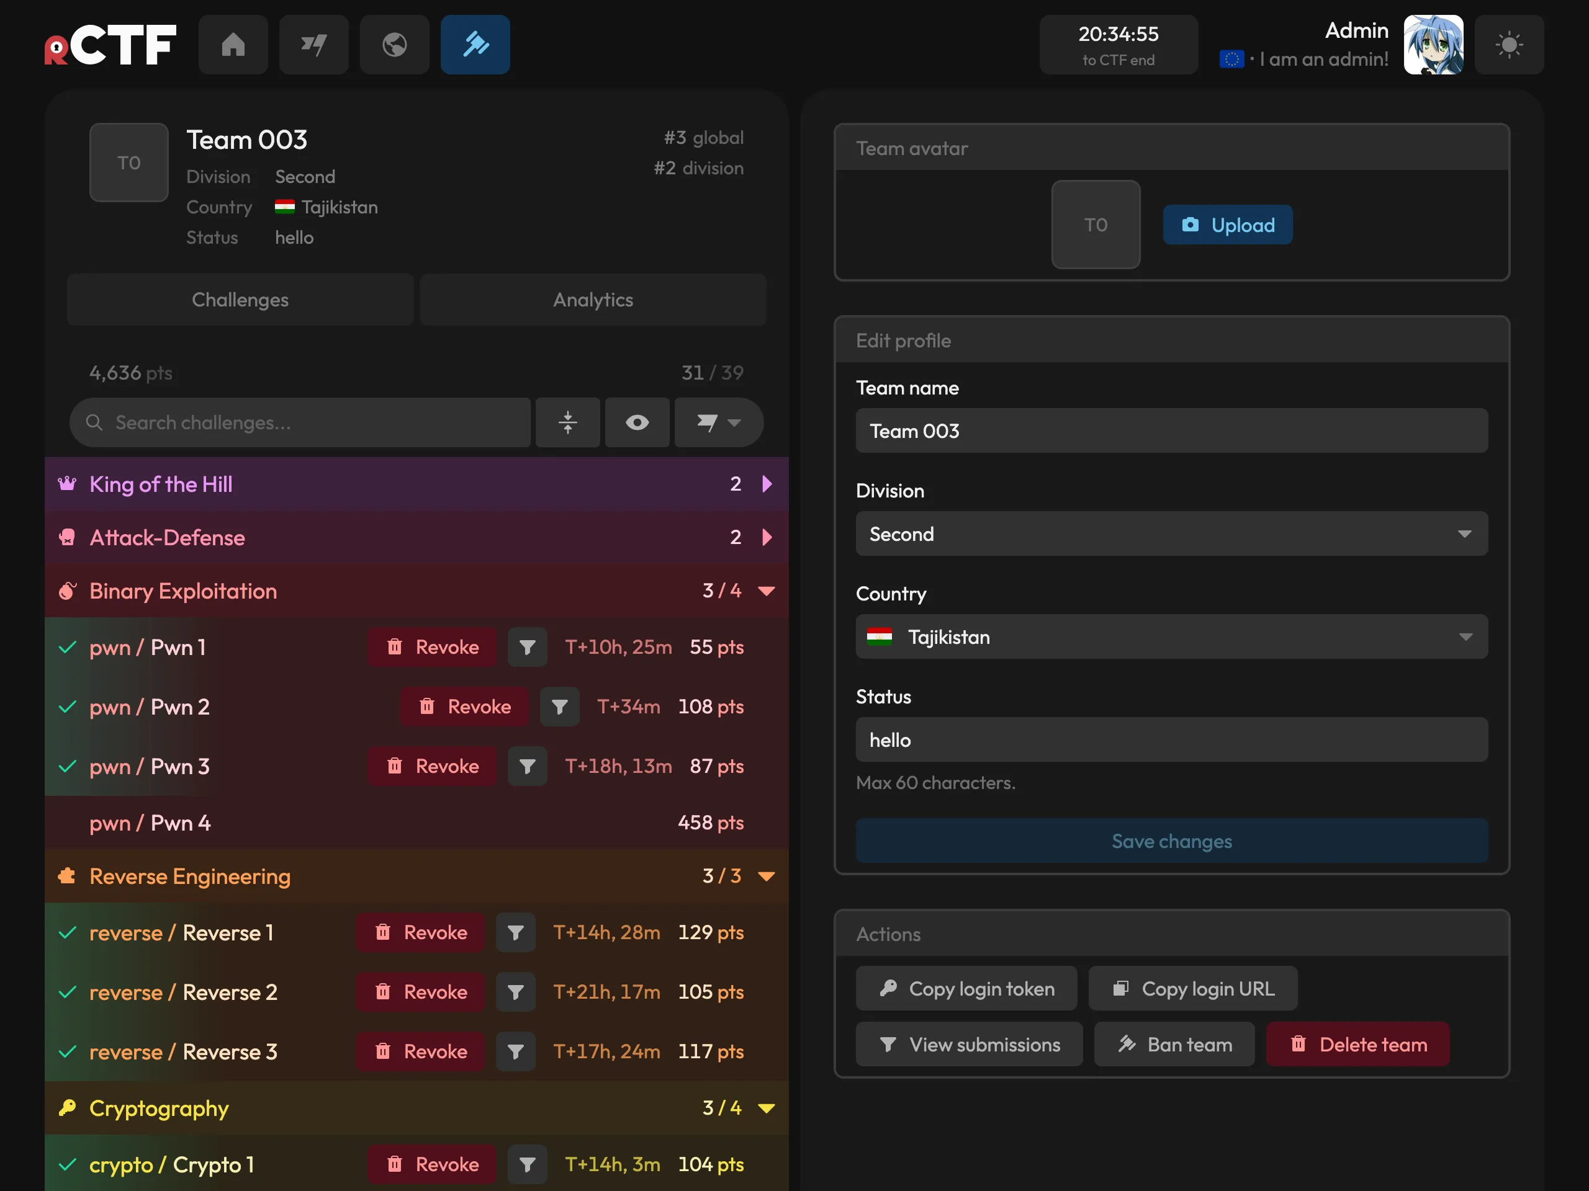Click the collapse-all categories icon
The image size is (1589, 1191).
[567, 422]
